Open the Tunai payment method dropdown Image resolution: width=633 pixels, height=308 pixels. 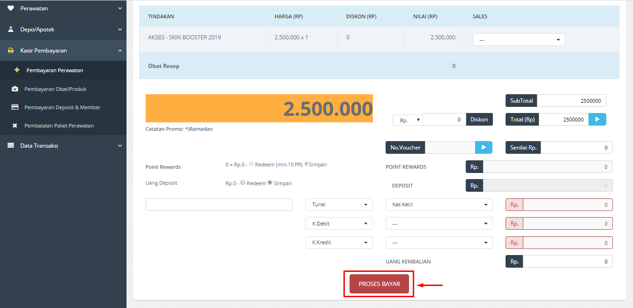coord(339,205)
